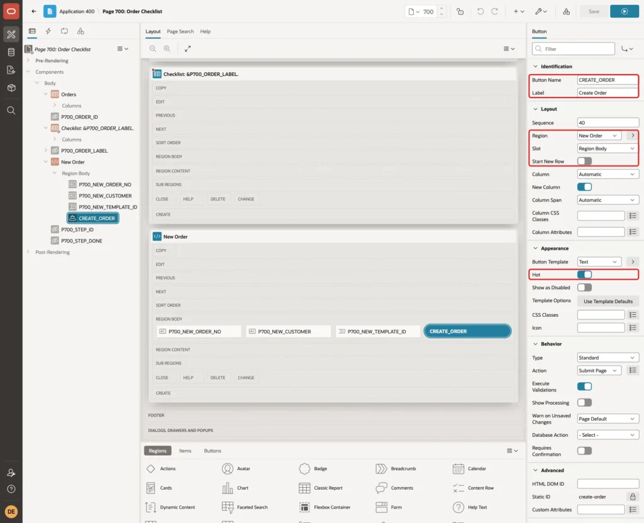Toggle Execute Validations switch
This screenshot has width=644, height=523.
pos(584,387)
